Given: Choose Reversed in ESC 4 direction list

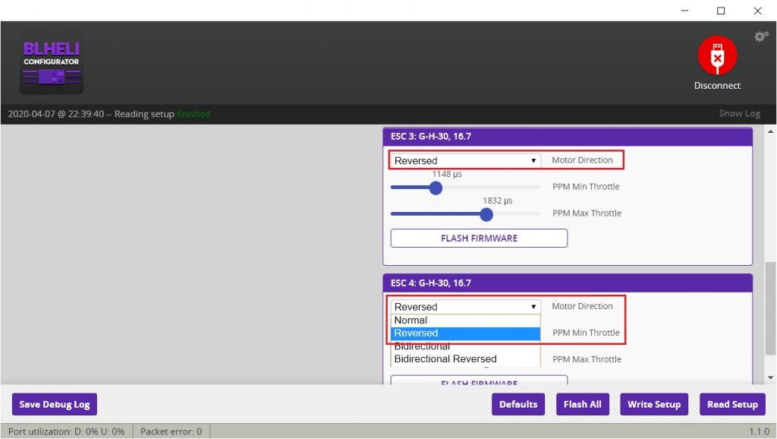Looking at the screenshot, I should 465,333.
